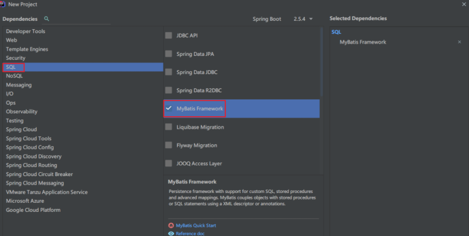Uncheck the MyBatis Framework checkbox
The height and width of the screenshot is (236, 469).
(x=168, y=108)
